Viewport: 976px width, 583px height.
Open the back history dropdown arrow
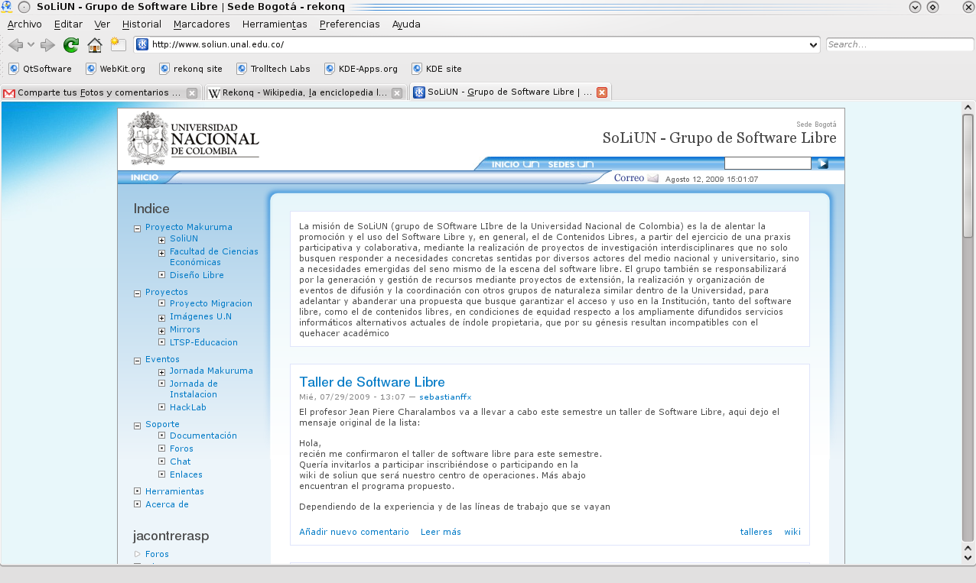31,45
